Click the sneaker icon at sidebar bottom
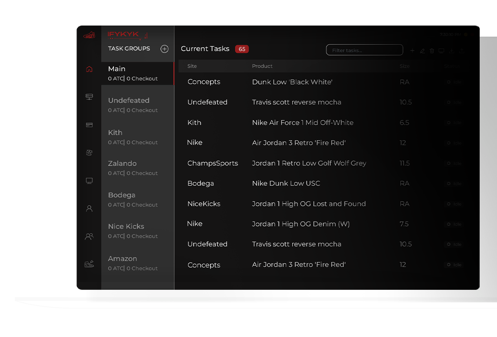The height and width of the screenshot is (337, 497). [89, 264]
